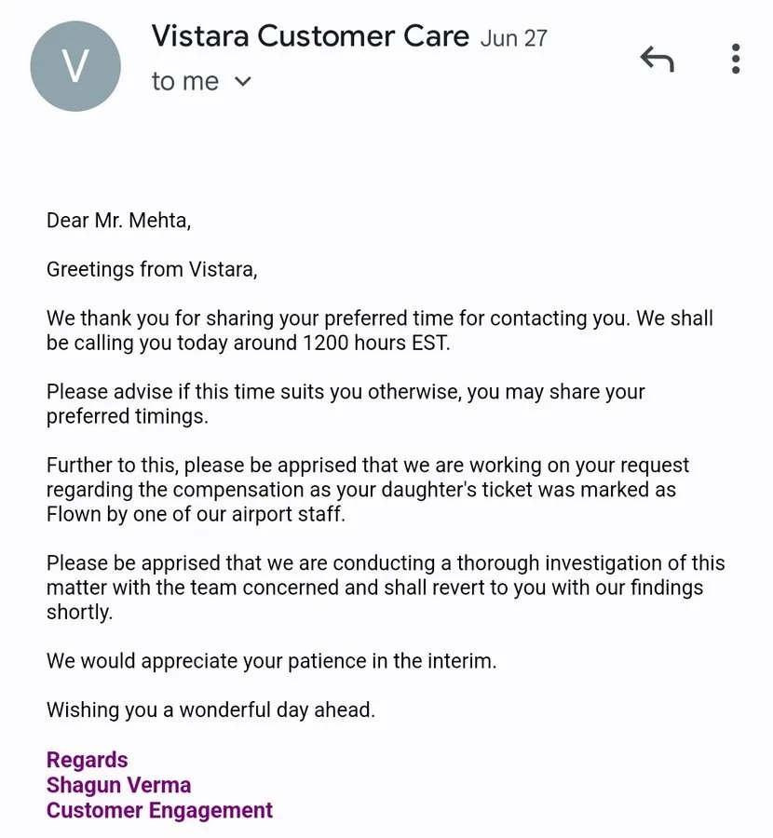Tap the "to me" recipient label
This screenshot has width=773, height=838.
[185, 81]
